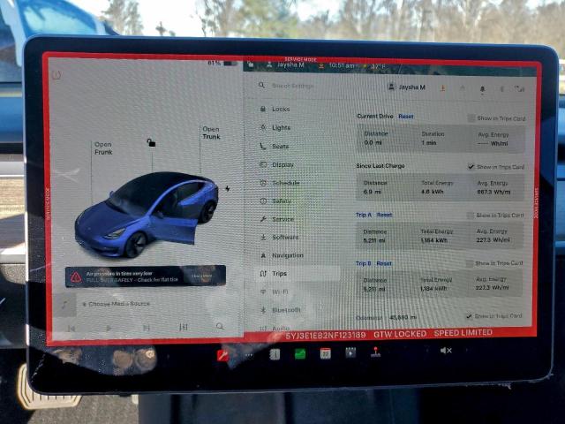Tap Jaysha M driver profile in status bar

(285, 64)
